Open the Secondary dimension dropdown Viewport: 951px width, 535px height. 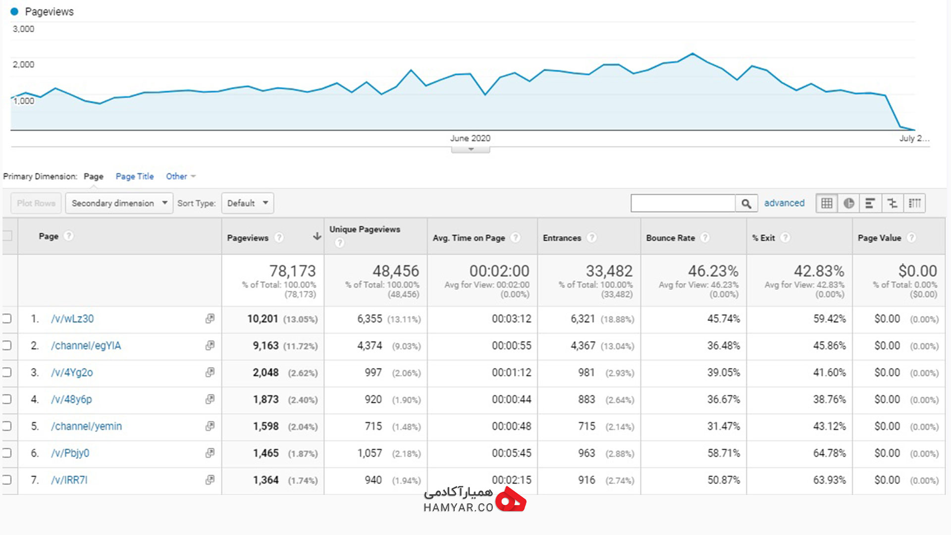click(x=119, y=203)
